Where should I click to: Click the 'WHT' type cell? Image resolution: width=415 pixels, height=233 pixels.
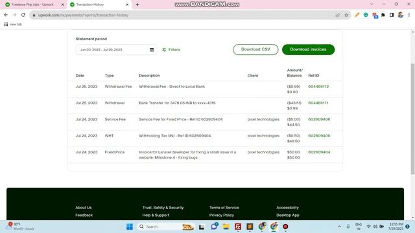[109, 136]
